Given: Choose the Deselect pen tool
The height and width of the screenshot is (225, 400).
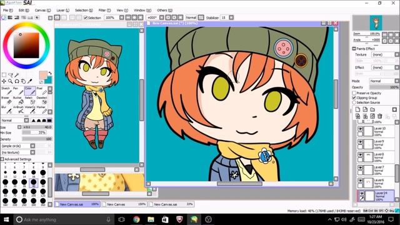Looking at the screenshot, I should point(42,101).
